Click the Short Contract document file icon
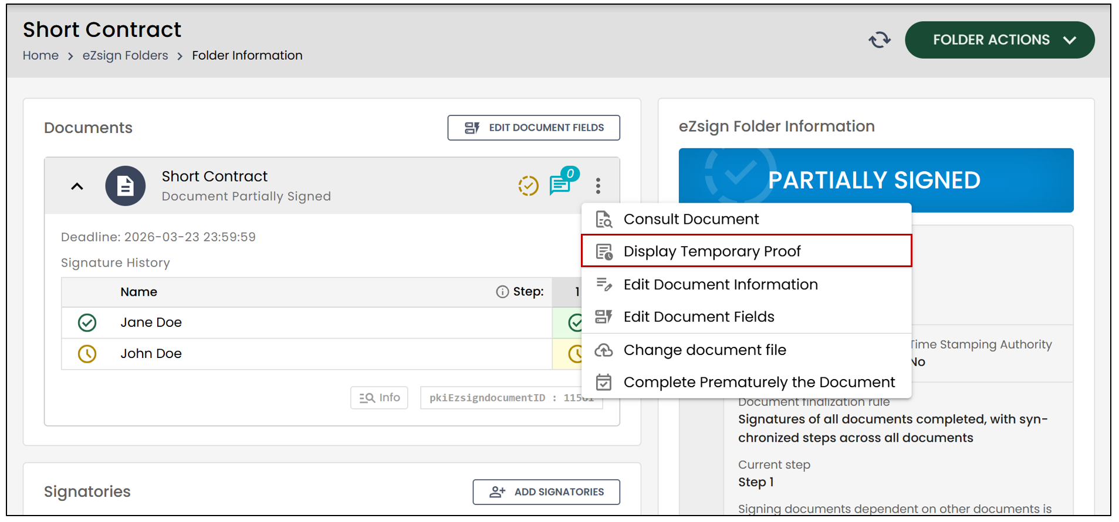This screenshot has height=522, width=1119. pos(125,186)
